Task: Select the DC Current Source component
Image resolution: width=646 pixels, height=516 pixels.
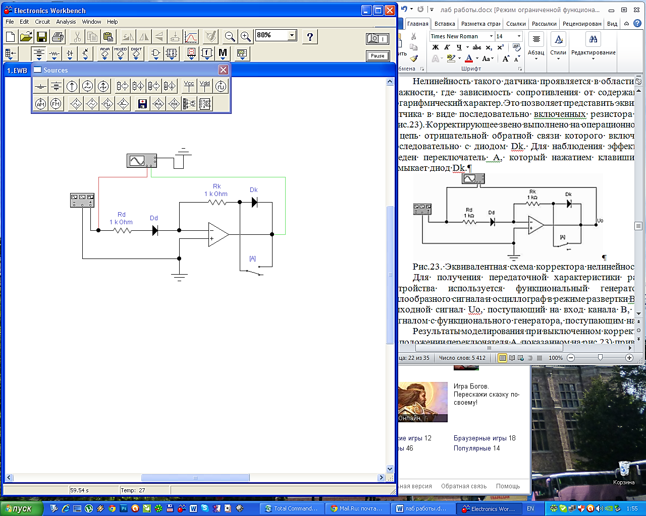Action: tap(72, 86)
